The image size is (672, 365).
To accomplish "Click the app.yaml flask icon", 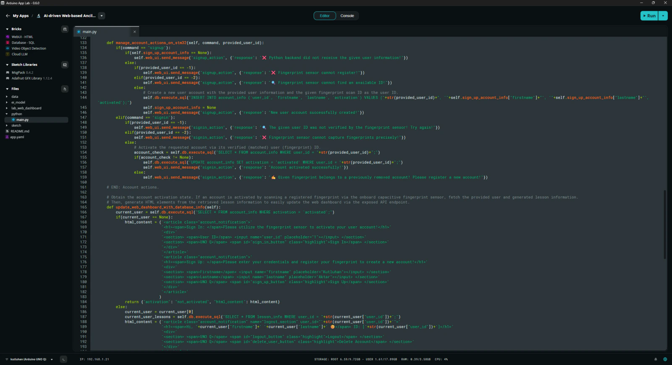I will coord(7,137).
